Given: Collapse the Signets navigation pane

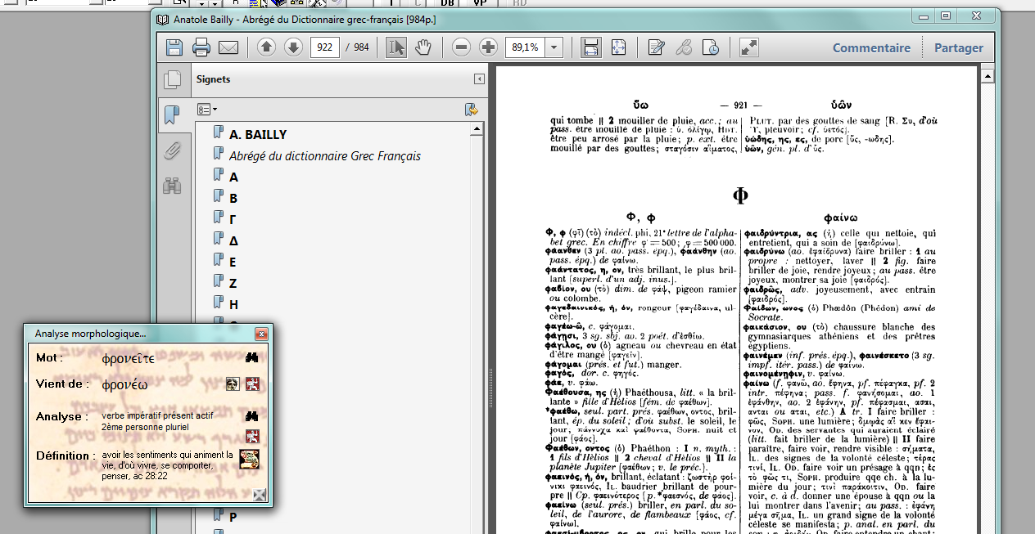Looking at the screenshot, I should click(x=479, y=79).
